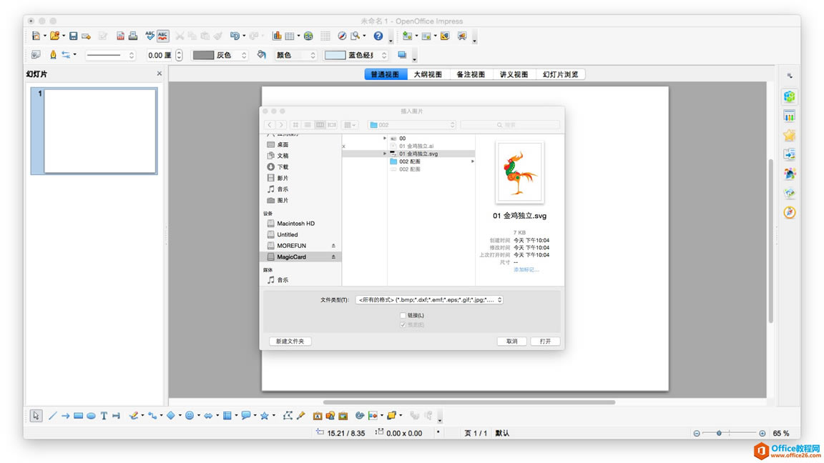This screenshot has height=463, width=824.
Task: Click the 打开 button to insert the image
Action: click(x=545, y=341)
